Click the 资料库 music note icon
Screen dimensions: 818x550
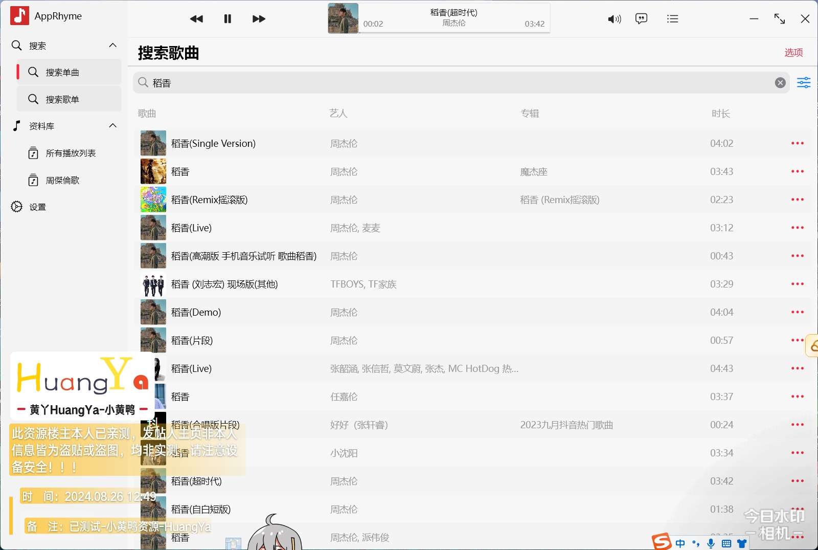(x=16, y=125)
